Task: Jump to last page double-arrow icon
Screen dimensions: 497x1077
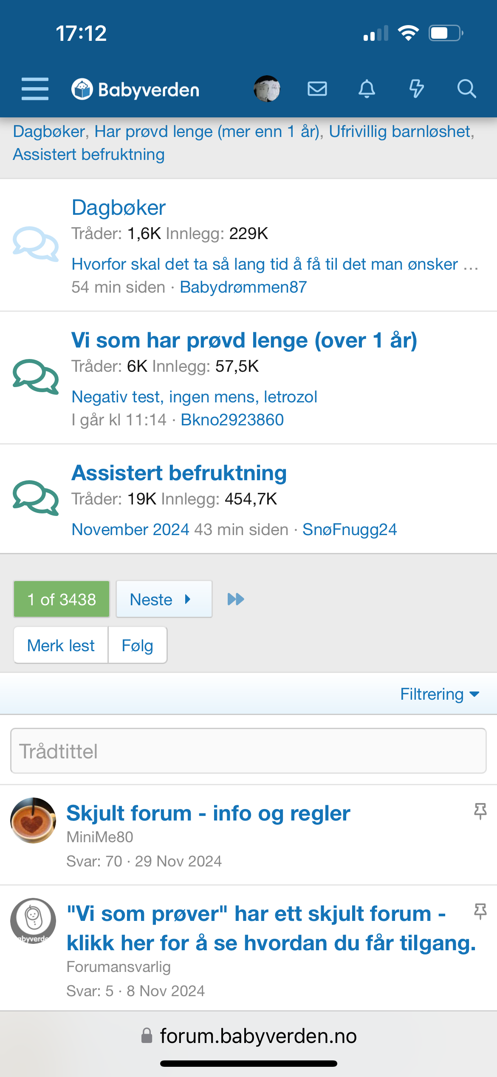Action: tap(236, 599)
